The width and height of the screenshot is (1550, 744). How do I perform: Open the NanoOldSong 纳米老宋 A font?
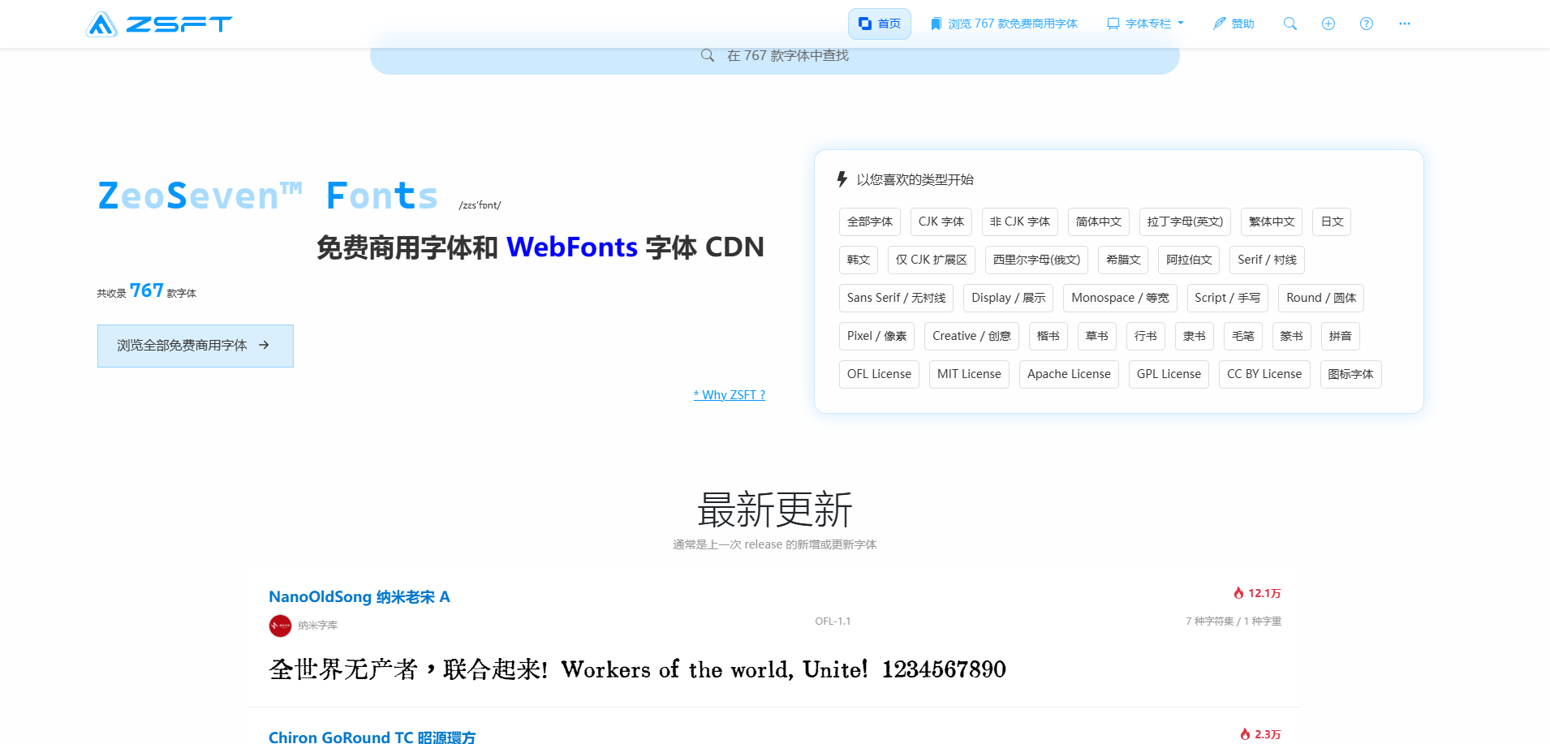pos(359,597)
